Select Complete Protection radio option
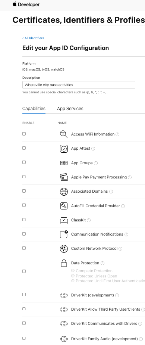Viewport: 145px width, 345px height. pyautogui.click(x=73, y=271)
